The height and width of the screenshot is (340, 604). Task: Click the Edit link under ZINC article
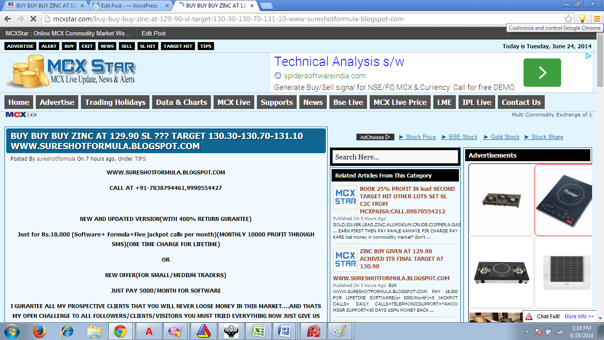pyautogui.click(x=393, y=286)
